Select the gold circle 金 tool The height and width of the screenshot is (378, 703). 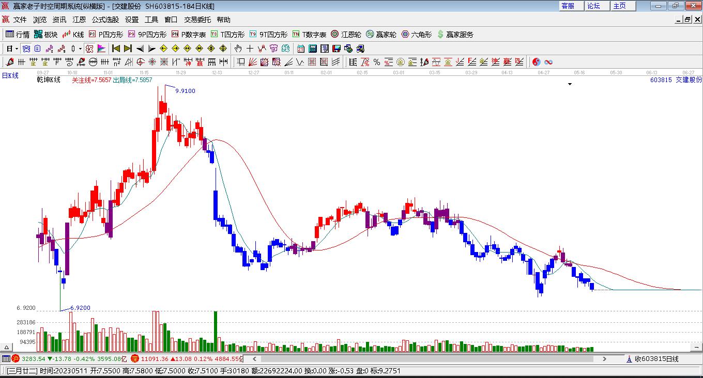point(401,62)
